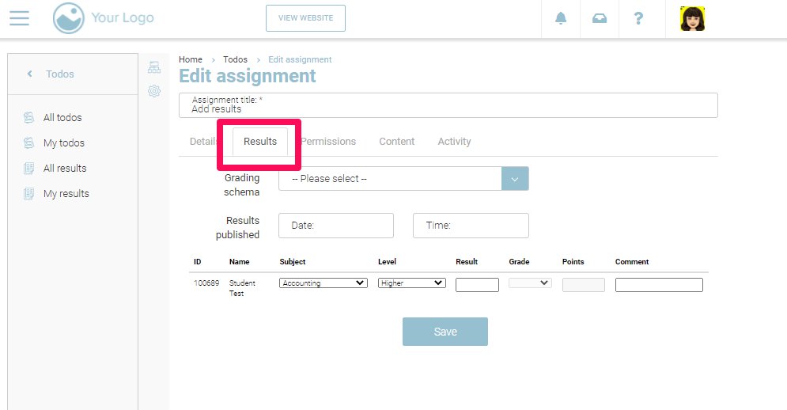The height and width of the screenshot is (410, 787).
Task: Open the Accounting subject dropdown
Action: tap(324, 283)
